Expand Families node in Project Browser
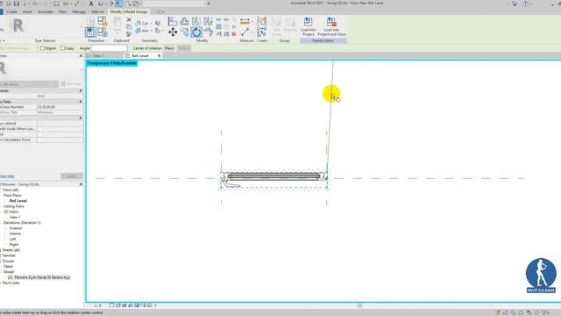561x316 pixels. pyautogui.click(x=1, y=255)
